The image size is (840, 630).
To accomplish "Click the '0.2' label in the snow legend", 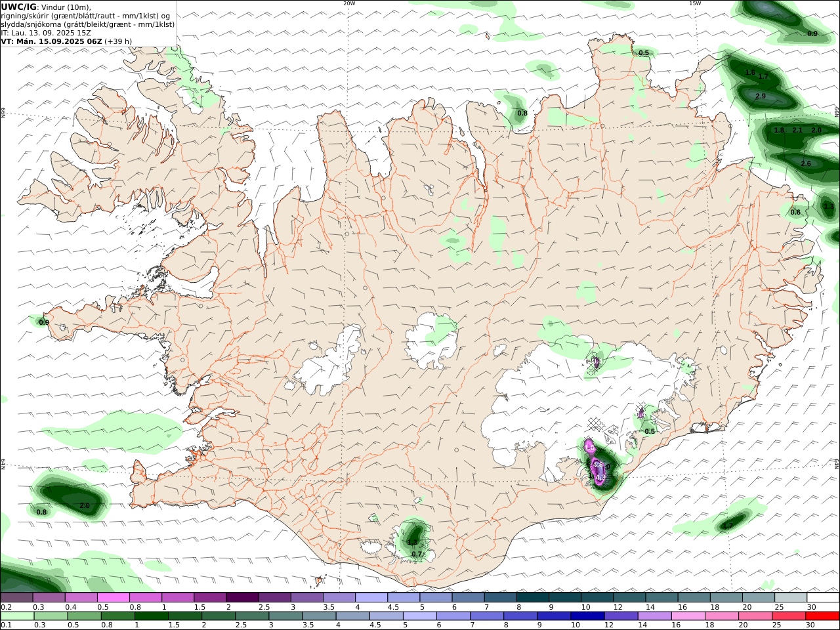I will click(6, 607).
